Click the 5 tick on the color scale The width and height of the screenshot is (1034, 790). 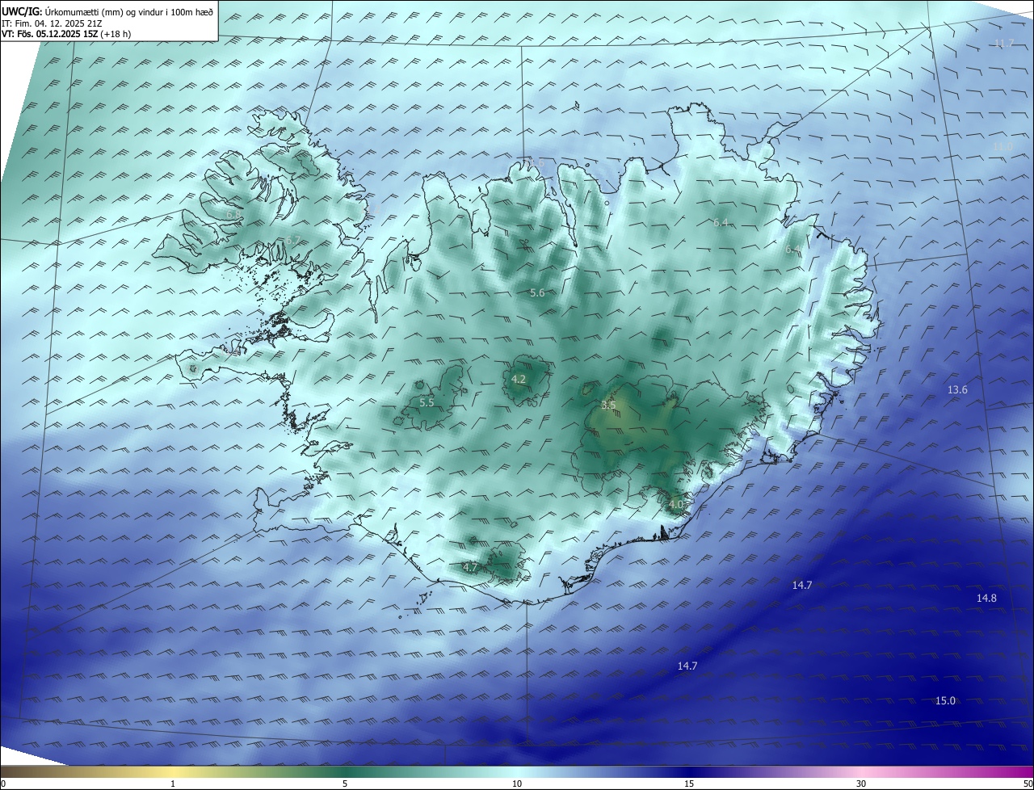click(x=345, y=784)
